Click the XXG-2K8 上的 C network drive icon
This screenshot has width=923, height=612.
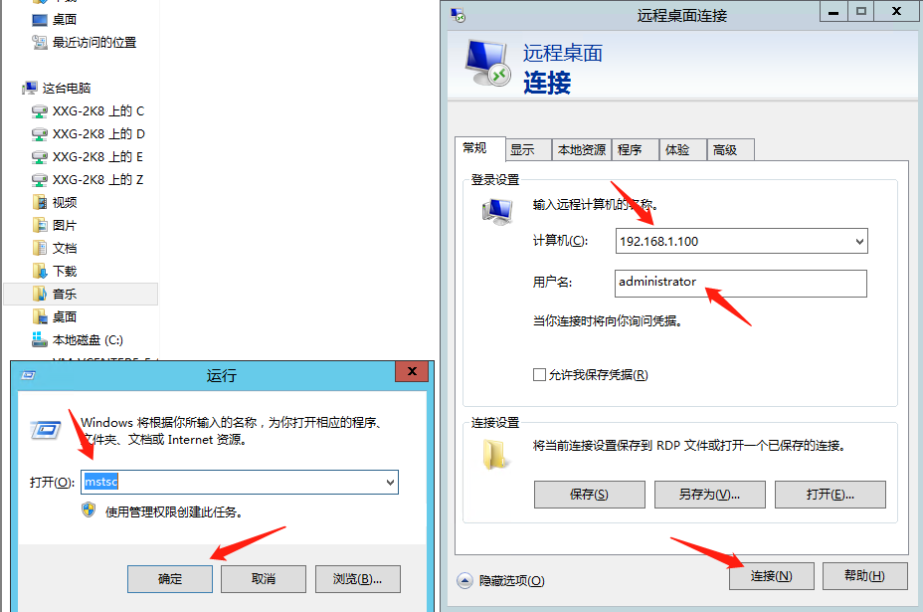[40, 111]
